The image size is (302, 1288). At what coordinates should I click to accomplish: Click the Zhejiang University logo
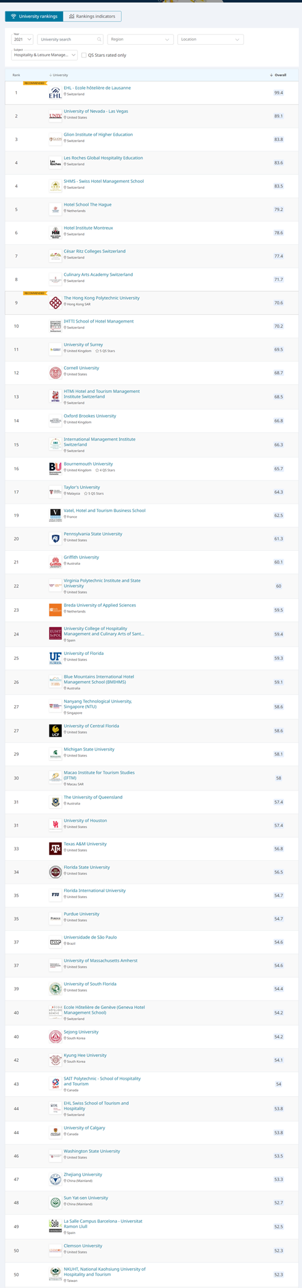click(56, 1179)
